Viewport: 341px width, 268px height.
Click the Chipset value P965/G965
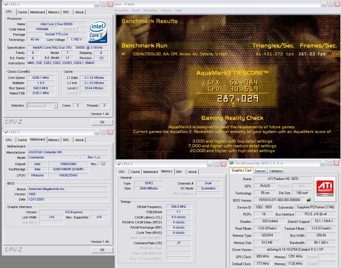click(x=69, y=164)
